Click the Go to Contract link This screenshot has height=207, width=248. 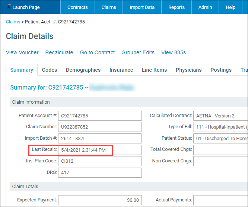97,52
